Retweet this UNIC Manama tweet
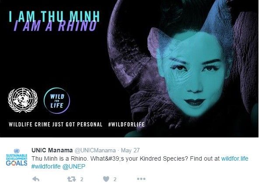The height and width of the screenshot is (190, 262). [x=69, y=179]
